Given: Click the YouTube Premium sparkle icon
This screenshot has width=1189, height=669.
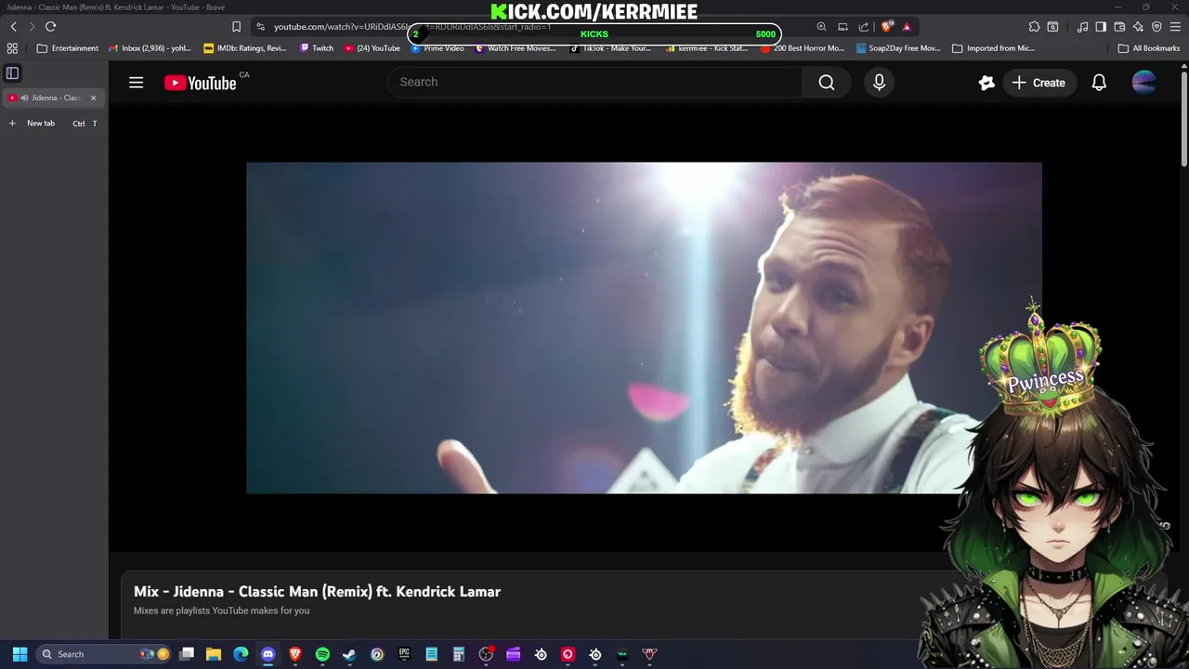Looking at the screenshot, I should (x=986, y=83).
